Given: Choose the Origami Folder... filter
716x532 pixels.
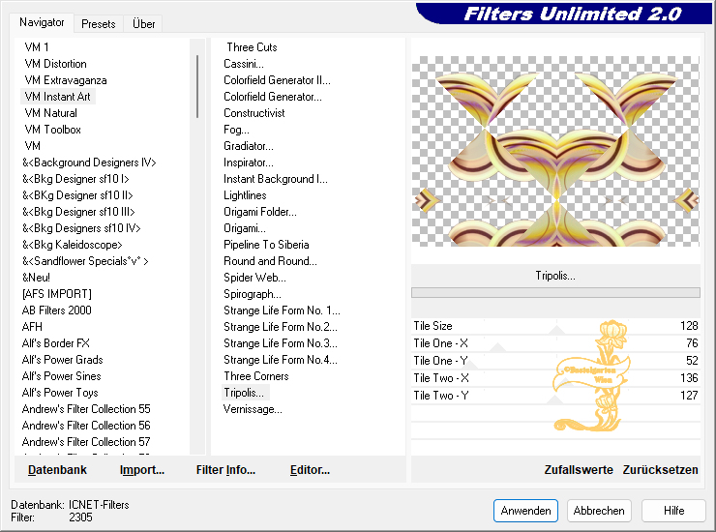Looking at the screenshot, I should [260, 212].
